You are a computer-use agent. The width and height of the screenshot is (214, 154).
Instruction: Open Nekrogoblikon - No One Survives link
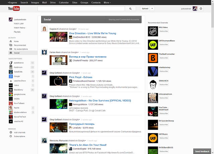point(100,101)
